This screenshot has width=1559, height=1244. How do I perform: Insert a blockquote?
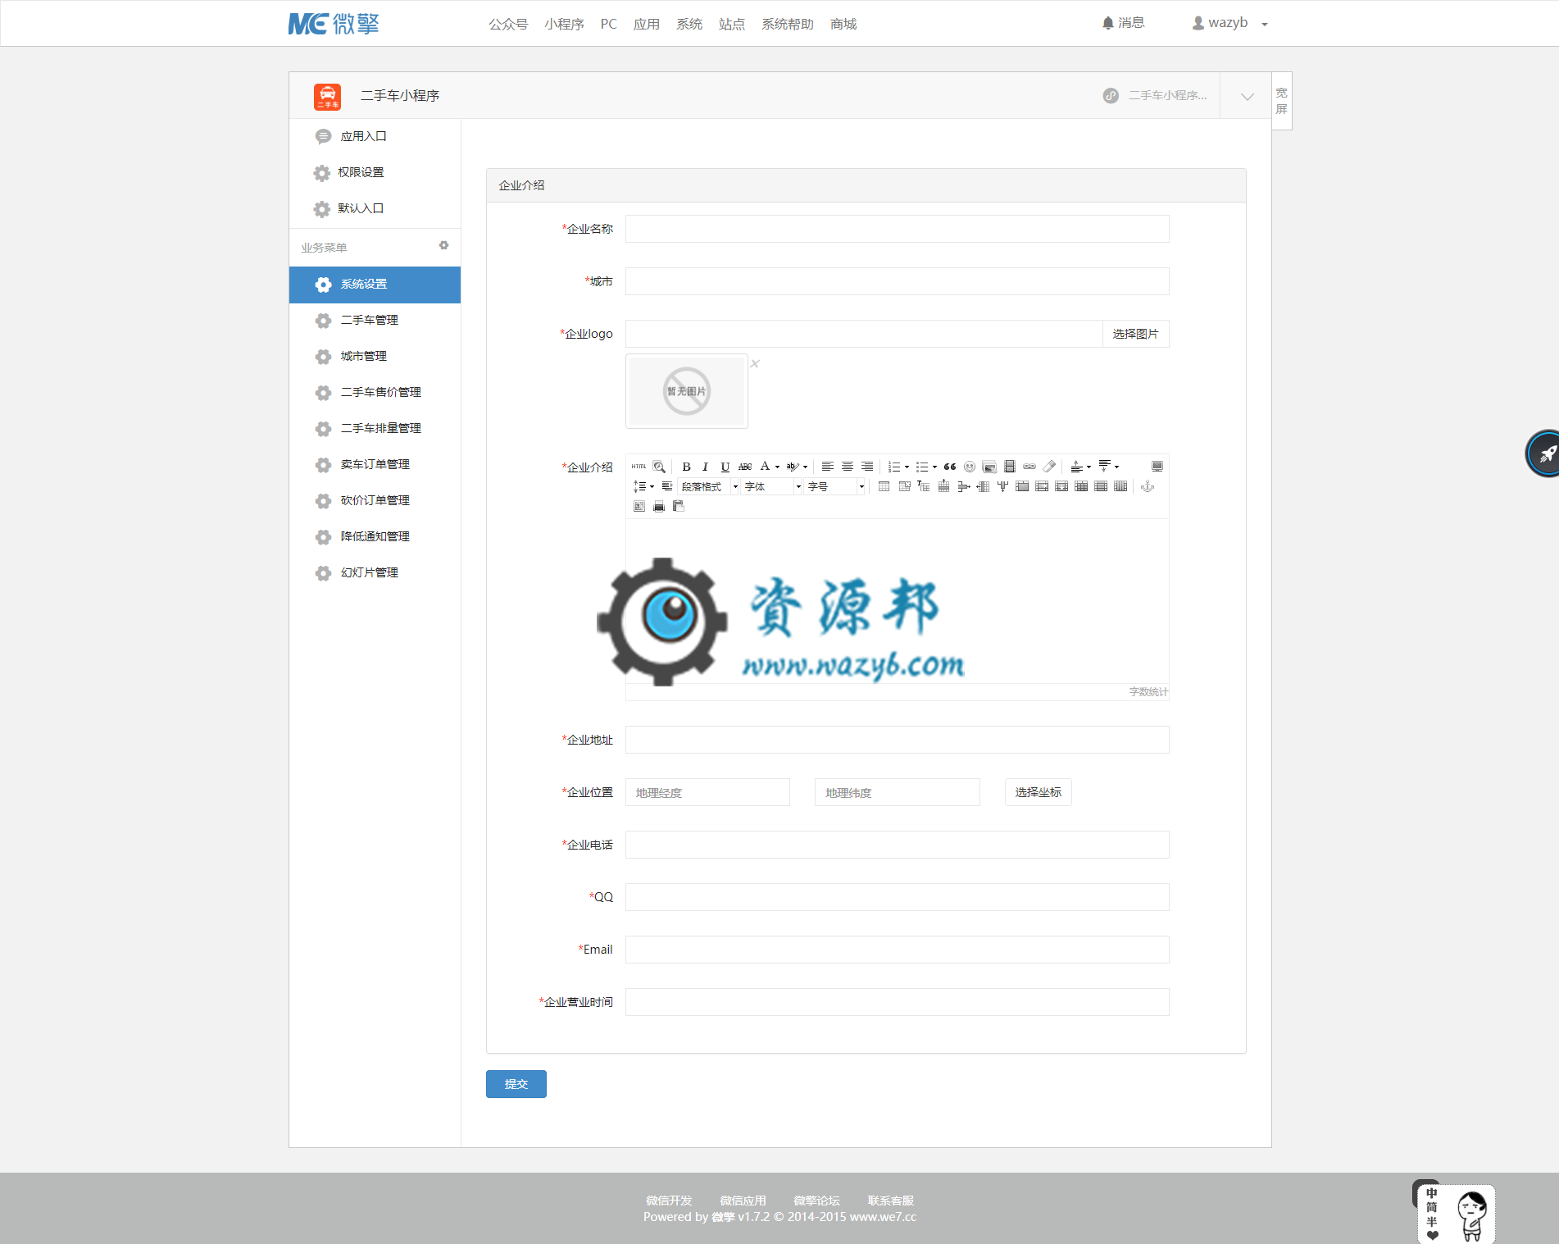pos(950,467)
